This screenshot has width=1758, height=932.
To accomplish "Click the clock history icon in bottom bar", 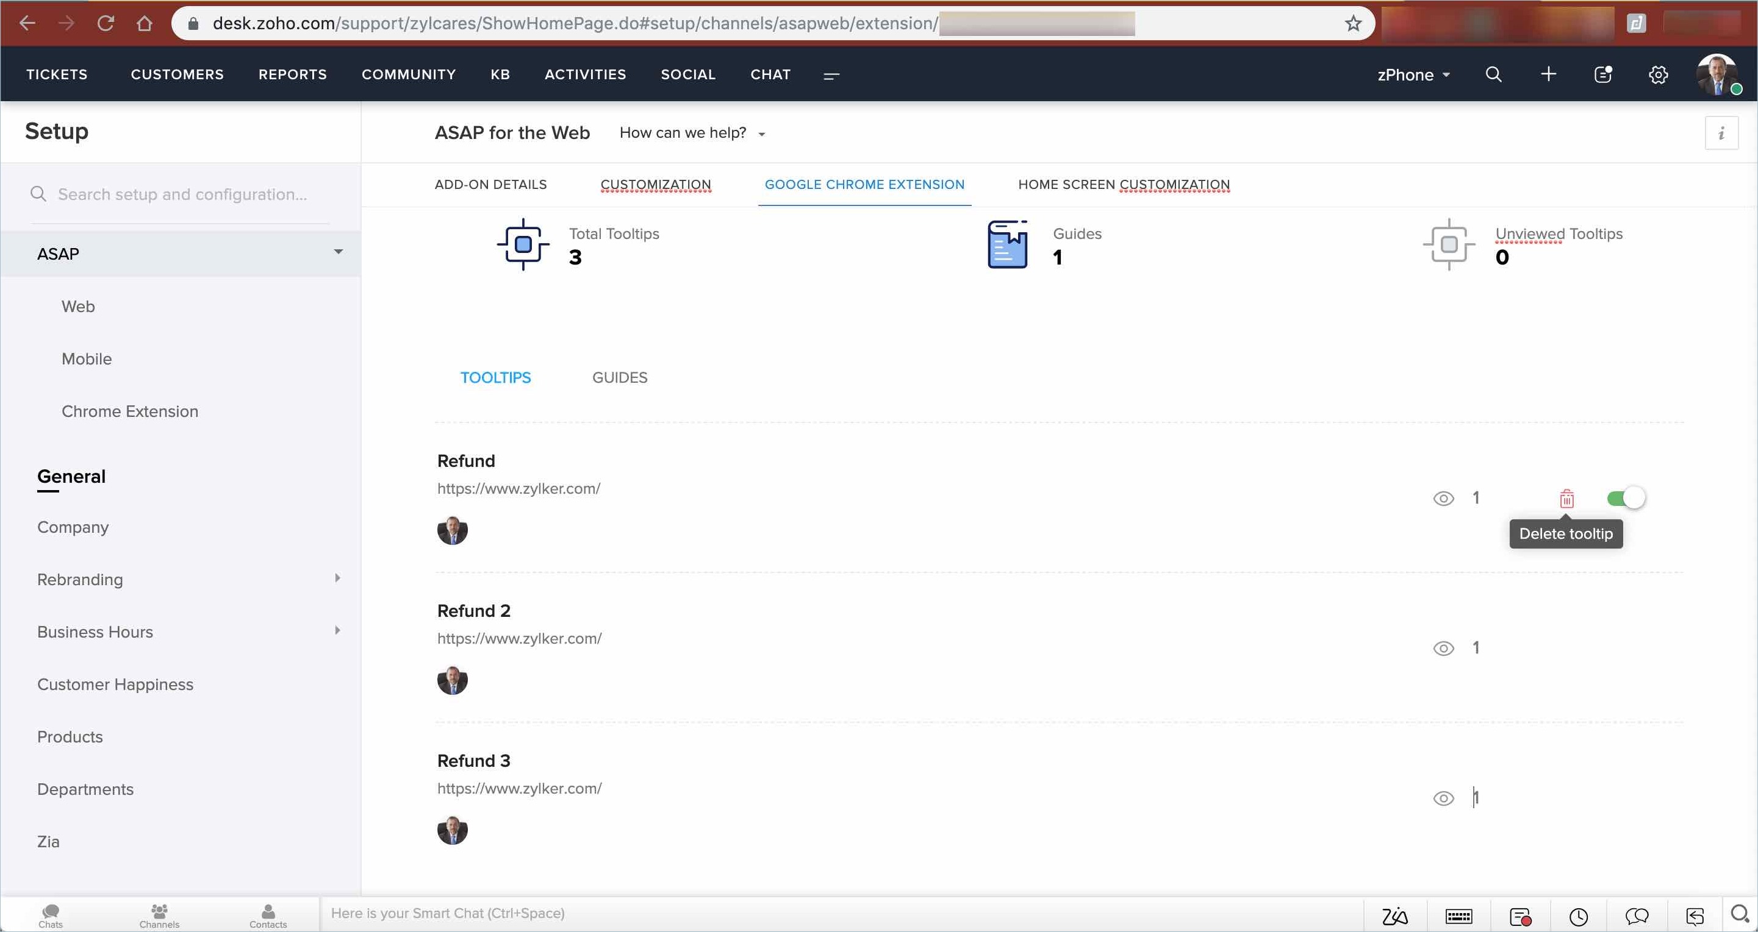I will point(1578,916).
